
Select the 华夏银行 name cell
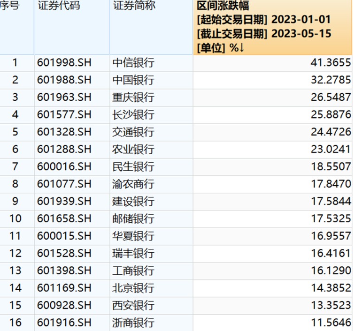[x=133, y=236]
